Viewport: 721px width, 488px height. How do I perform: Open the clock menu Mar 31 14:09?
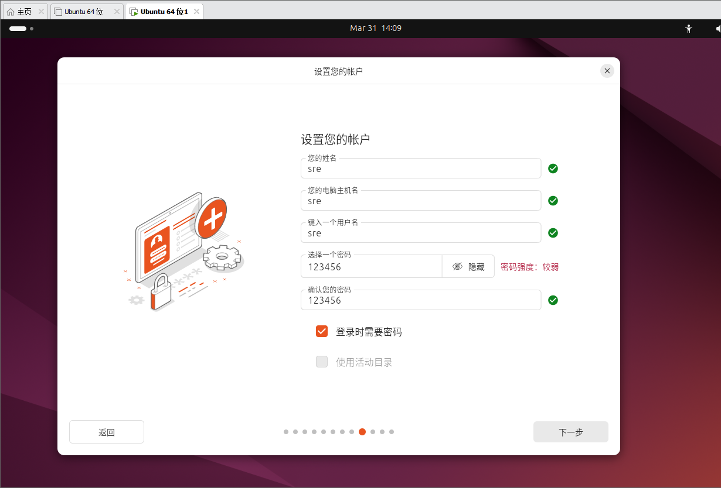pos(376,28)
